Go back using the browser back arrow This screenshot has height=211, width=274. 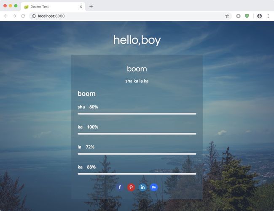tap(6, 16)
